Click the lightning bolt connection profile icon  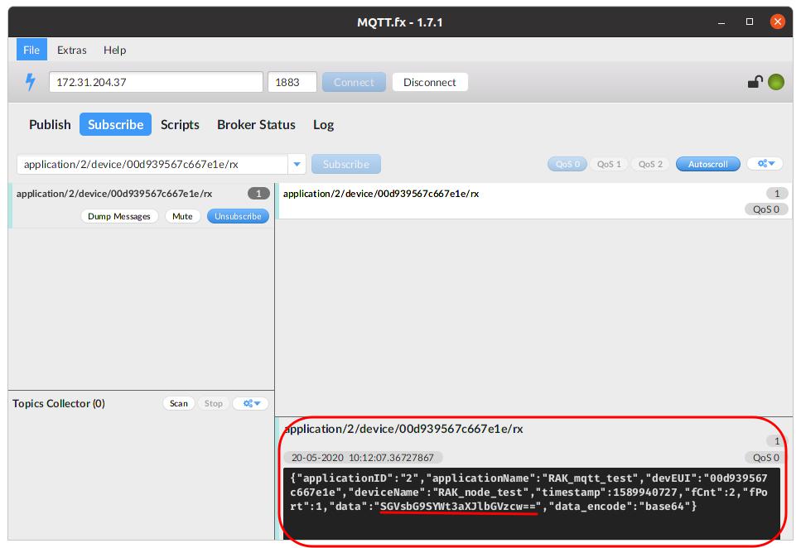coord(30,81)
